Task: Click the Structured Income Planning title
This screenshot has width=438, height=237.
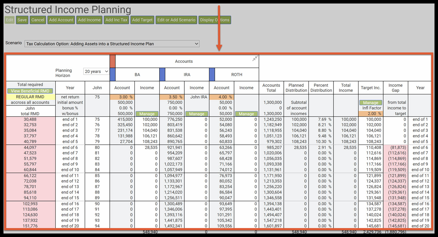Action: (x=68, y=9)
